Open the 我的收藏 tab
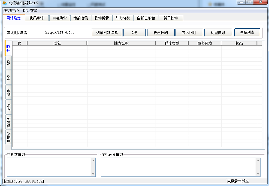Viewport: 269px width, 186px height. point(80,18)
